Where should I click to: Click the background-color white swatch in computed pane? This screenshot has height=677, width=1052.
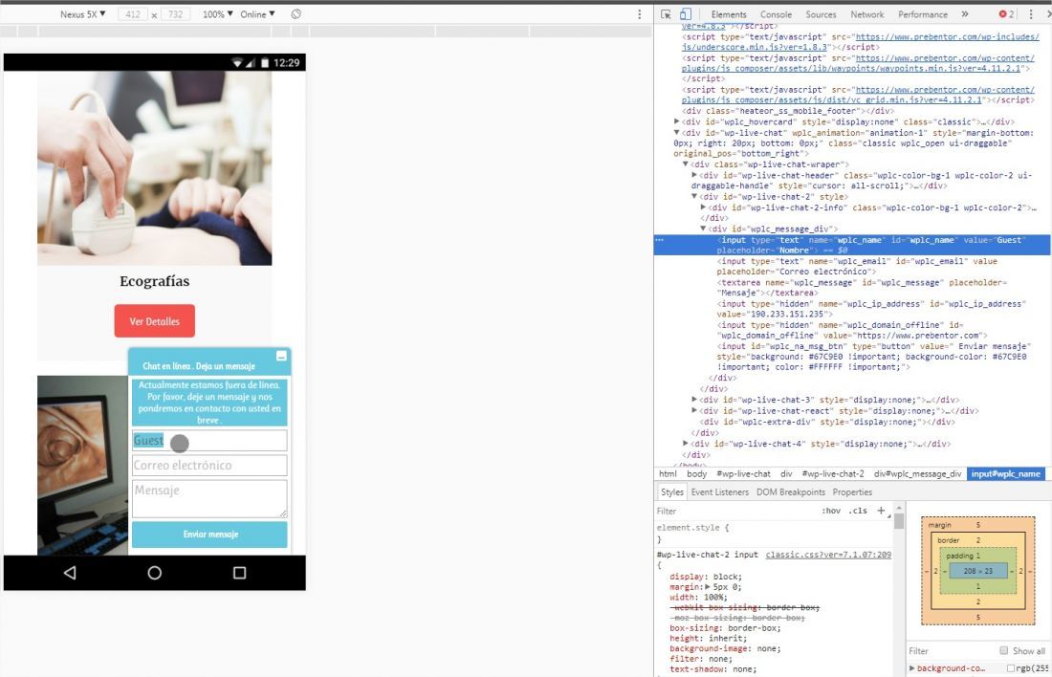click(1011, 668)
